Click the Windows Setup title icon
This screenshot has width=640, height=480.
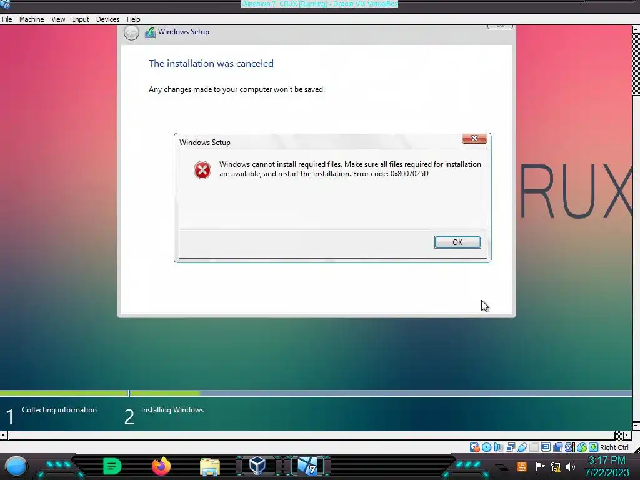click(150, 32)
